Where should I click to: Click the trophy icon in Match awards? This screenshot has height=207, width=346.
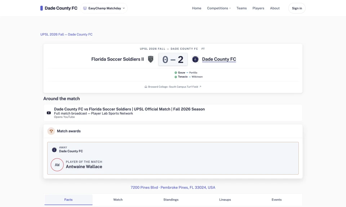(x=51, y=131)
